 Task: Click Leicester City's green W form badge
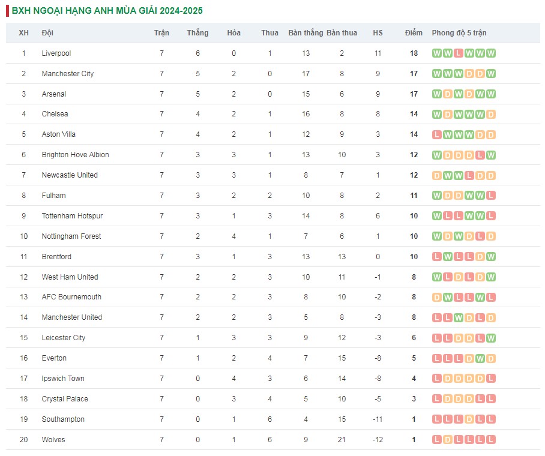491,338
